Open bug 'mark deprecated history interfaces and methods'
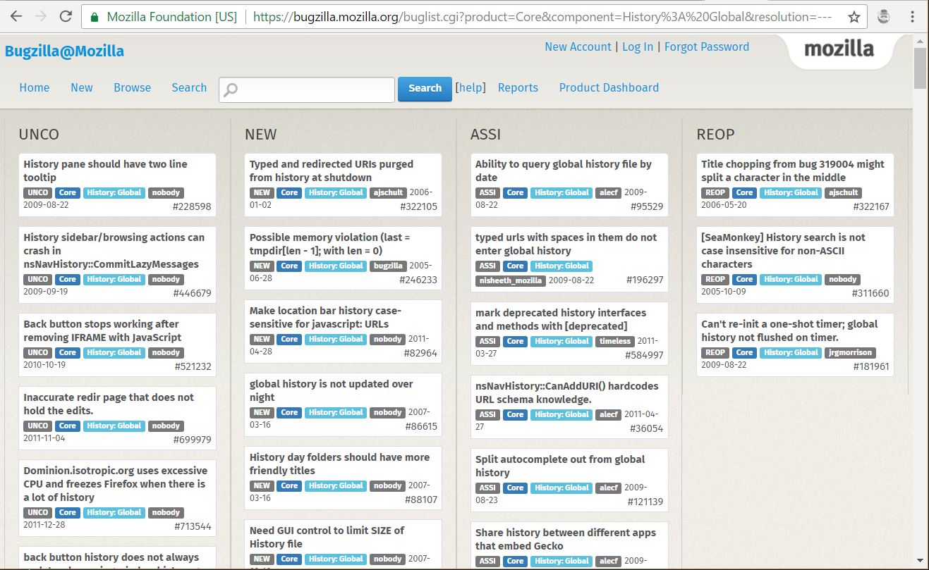Image resolution: width=929 pixels, height=570 pixels. point(561,319)
